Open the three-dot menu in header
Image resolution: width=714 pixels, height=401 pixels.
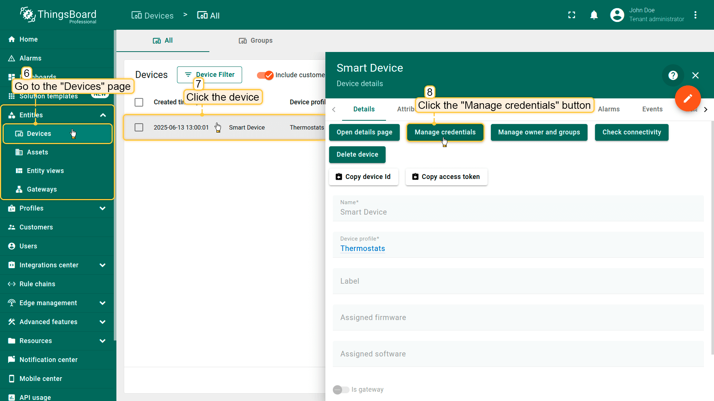pos(695,15)
